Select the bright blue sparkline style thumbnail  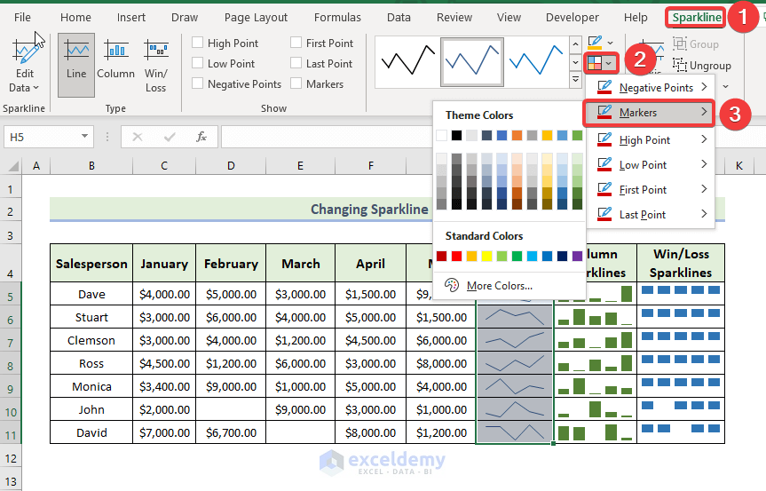pos(536,62)
